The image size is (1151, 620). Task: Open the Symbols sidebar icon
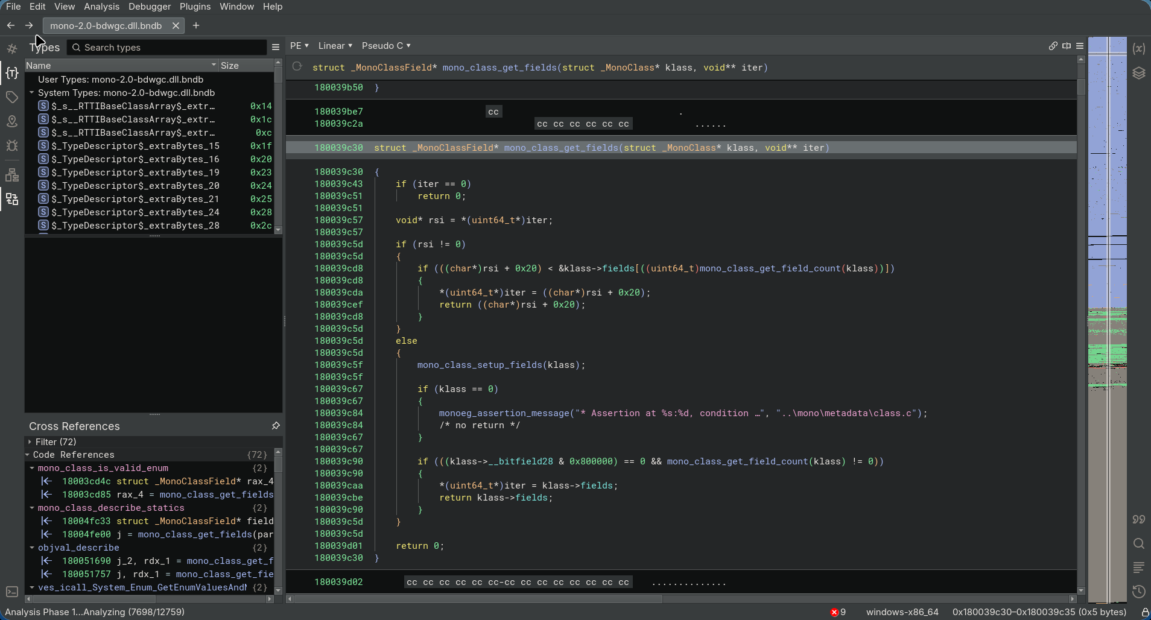[x=12, y=49]
